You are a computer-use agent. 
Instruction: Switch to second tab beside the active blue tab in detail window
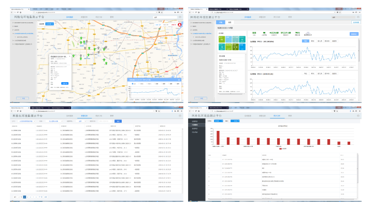pos(229,23)
